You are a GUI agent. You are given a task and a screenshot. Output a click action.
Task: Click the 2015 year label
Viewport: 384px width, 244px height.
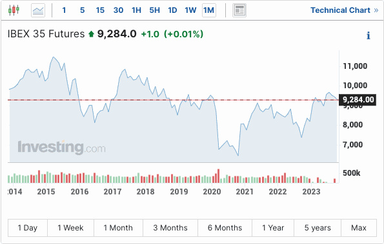(x=46, y=192)
